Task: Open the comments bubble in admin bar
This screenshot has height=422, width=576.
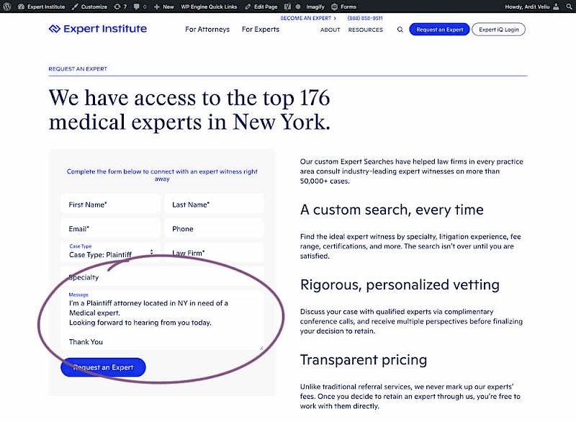Action: pyautogui.click(x=140, y=6)
